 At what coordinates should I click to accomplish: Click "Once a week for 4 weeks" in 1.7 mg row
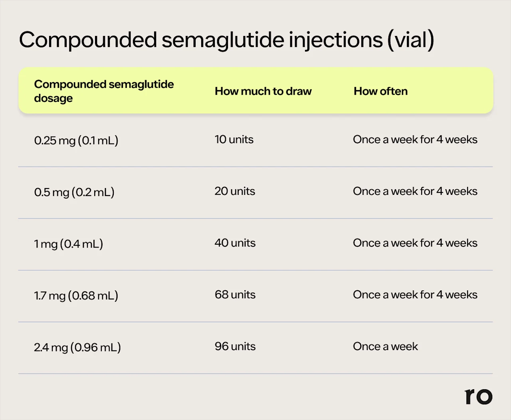click(415, 295)
